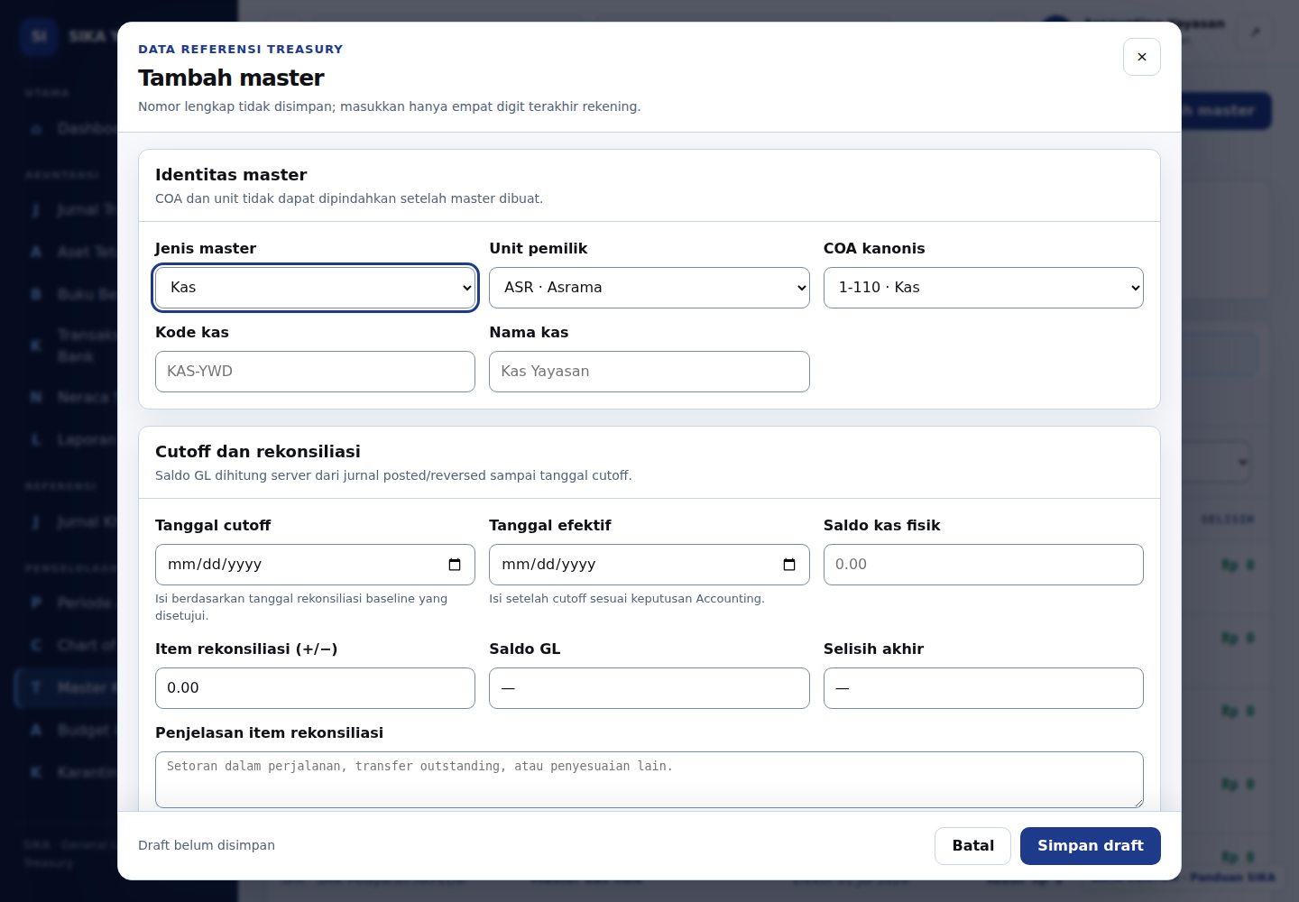The image size is (1299, 902).
Task: Focus the Saldo kas fisik input
Action: [x=983, y=565]
